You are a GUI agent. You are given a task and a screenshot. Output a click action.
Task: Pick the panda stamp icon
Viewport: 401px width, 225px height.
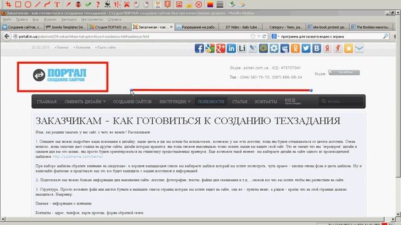pyautogui.click(x=107, y=4)
